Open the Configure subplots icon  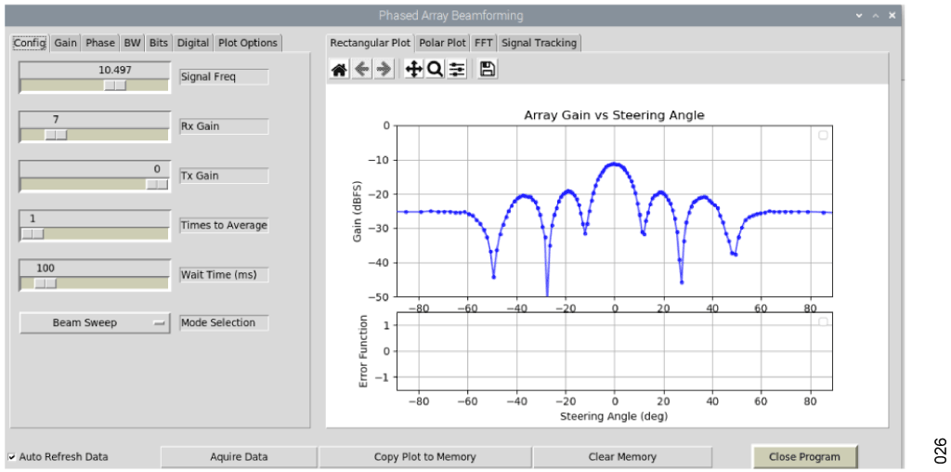(x=457, y=70)
